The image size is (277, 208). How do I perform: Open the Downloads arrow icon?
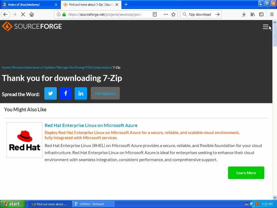coord(244,14)
